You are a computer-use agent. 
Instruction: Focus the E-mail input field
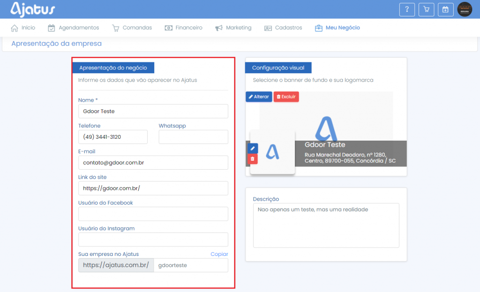153,163
